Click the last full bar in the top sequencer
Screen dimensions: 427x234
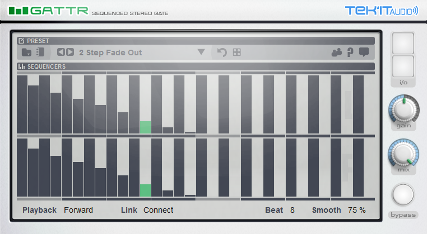[x=358, y=104]
